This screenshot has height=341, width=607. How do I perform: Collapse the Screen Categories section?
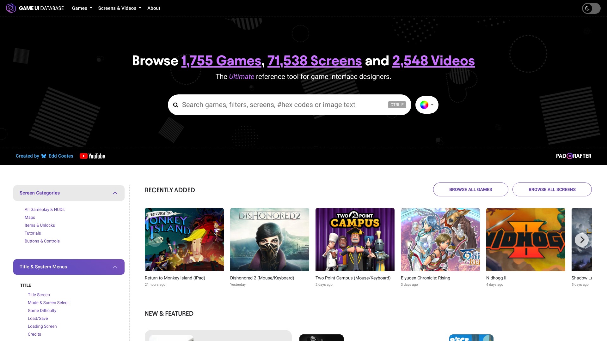(x=69, y=193)
